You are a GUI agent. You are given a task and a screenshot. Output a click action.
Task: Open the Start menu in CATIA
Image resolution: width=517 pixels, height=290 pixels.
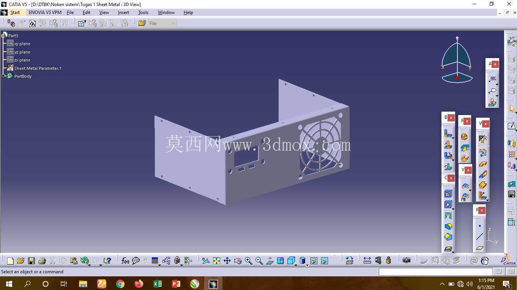15,13
